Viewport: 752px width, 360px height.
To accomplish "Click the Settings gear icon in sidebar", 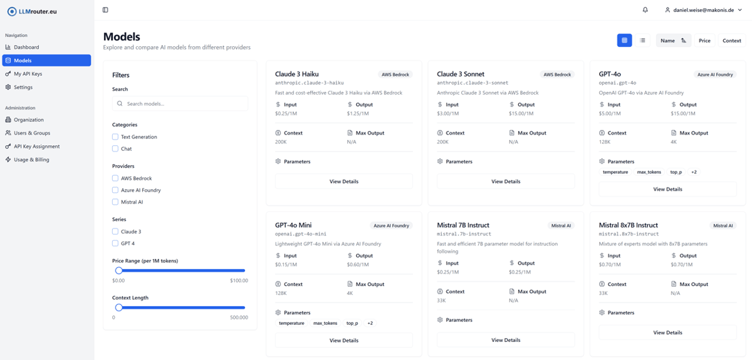I will (8, 87).
